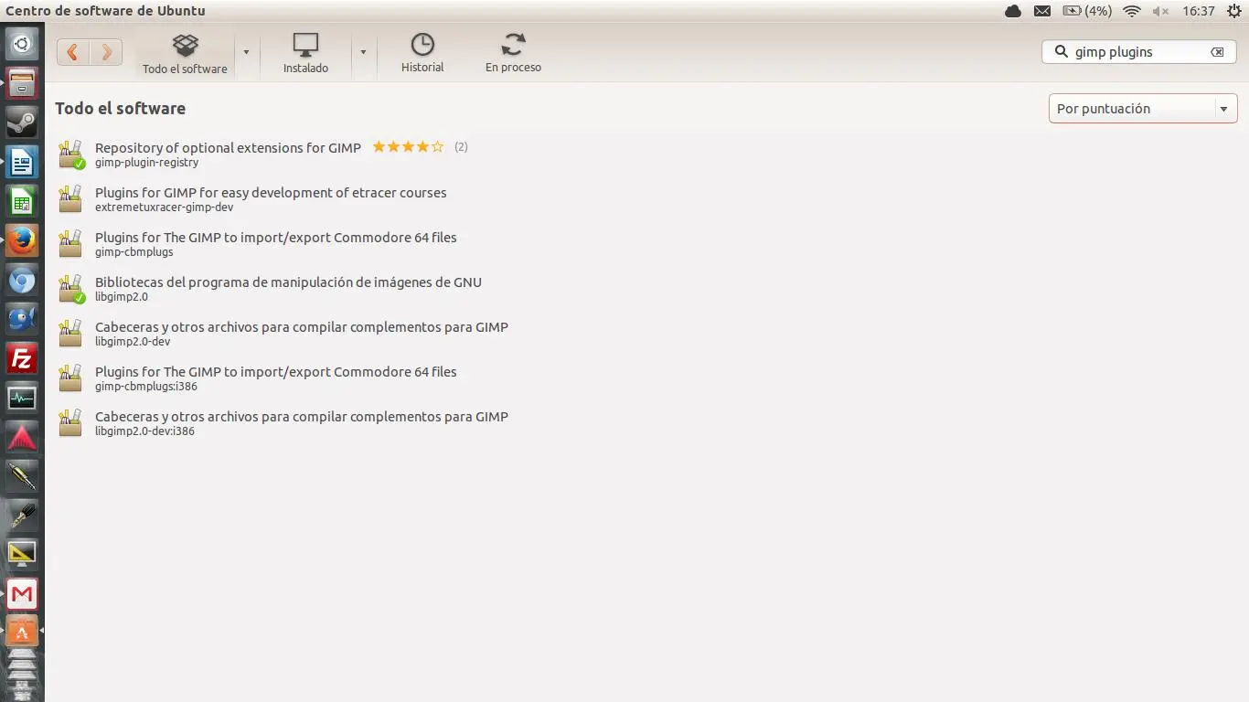
Task: Clear the search text with the erase icon
Action: [x=1217, y=52]
